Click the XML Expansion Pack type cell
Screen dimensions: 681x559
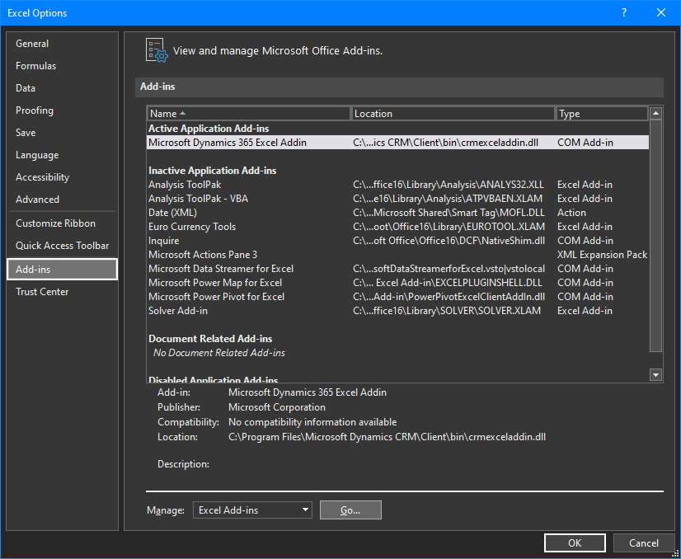602,255
